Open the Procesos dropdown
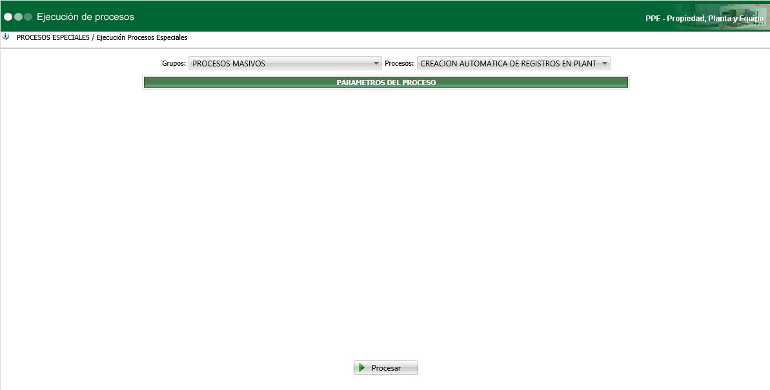 [x=513, y=63]
